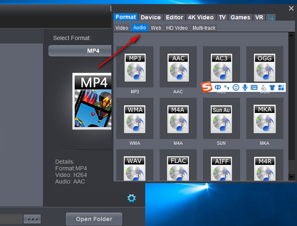Image resolution: width=297 pixels, height=226 pixels.
Task: Select the MP3 audio format icon
Action: [135, 67]
